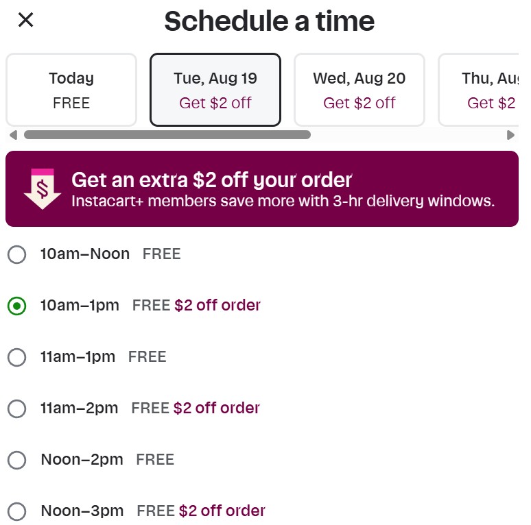Select the 10am–1pm radio button

[17, 306]
